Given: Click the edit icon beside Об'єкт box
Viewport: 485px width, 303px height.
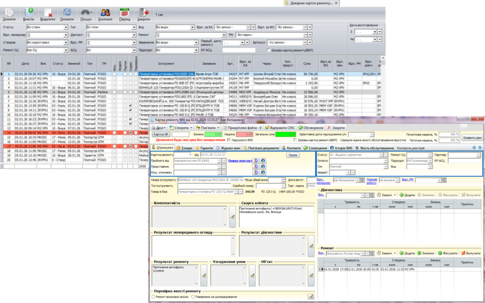Looking at the screenshot, I should tap(311, 276).
